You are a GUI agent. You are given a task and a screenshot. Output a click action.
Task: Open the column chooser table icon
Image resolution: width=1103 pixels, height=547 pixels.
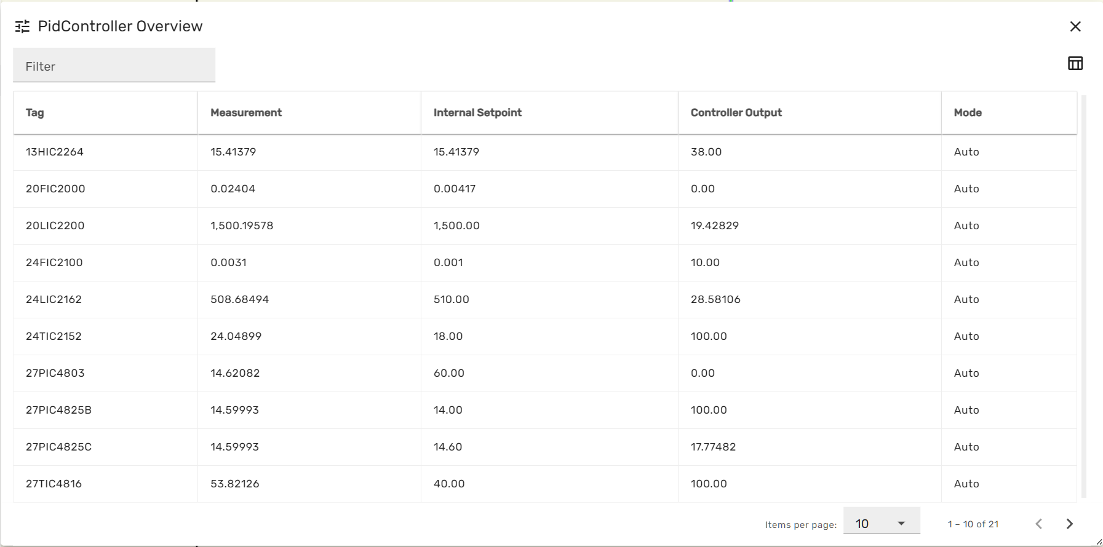(x=1075, y=63)
